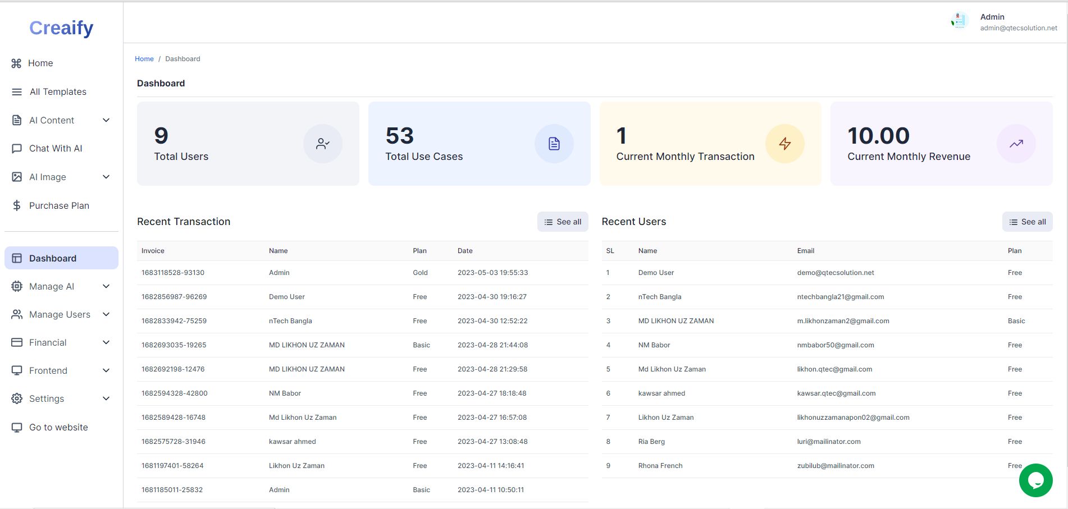Expand the AI Content submenu

tap(106, 120)
